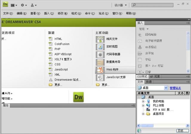
Task: Click the 本地文件 column header
Action: click(x=156, y=93)
